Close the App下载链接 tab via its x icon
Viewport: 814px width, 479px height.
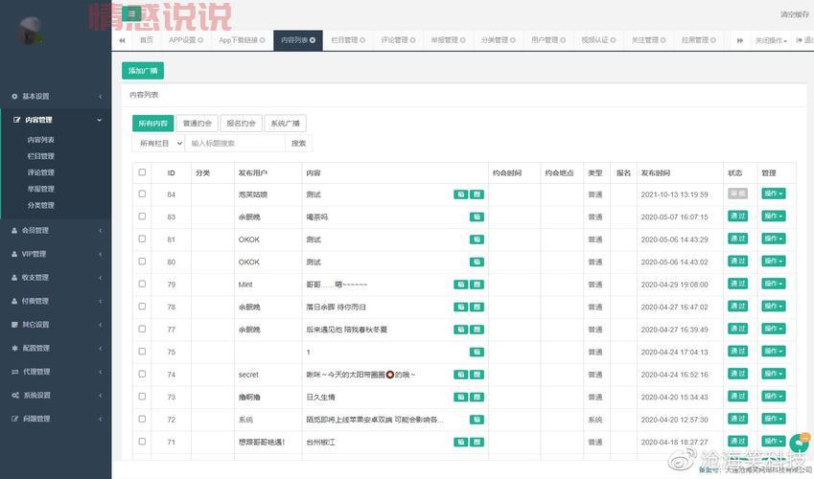tap(262, 40)
